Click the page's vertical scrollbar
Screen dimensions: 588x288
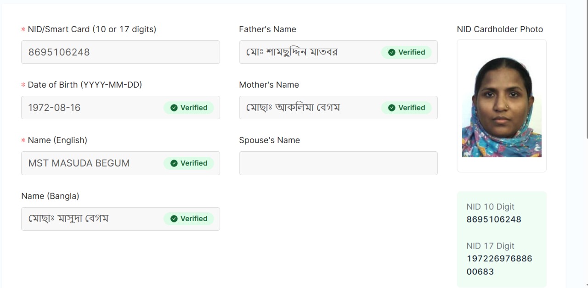click(586, 69)
